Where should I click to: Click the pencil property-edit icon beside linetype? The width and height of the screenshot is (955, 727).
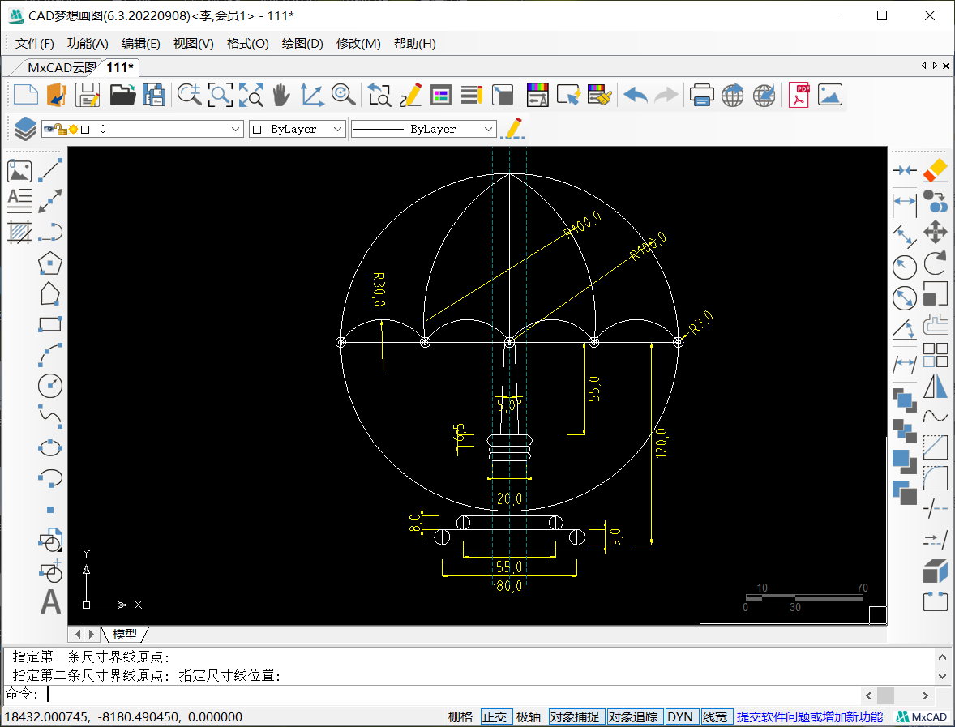click(513, 129)
